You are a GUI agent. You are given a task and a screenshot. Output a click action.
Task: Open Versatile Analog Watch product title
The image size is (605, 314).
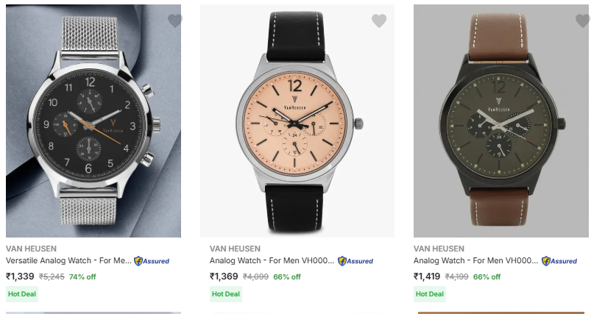coord(68,260)
